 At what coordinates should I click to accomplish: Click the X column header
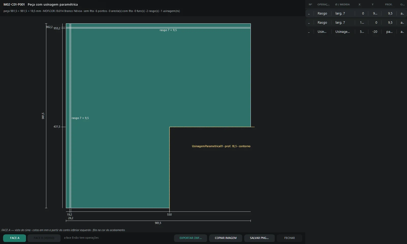coord(359,5)
